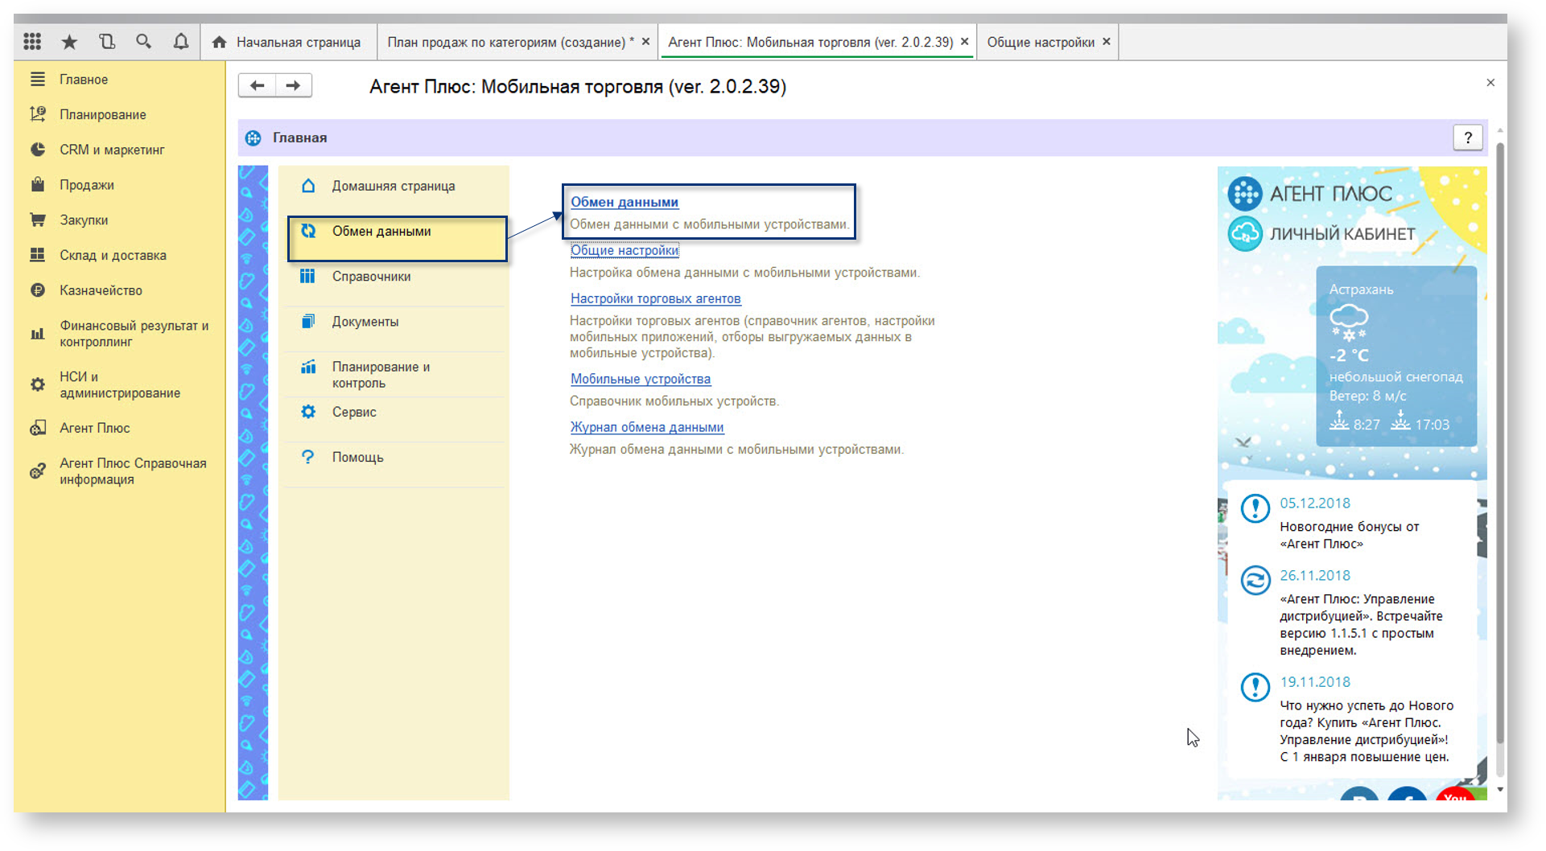1546x851 pixels.
Task: Click refresh icon next to 26.11.2018 news
Action: pos(1255,580)
